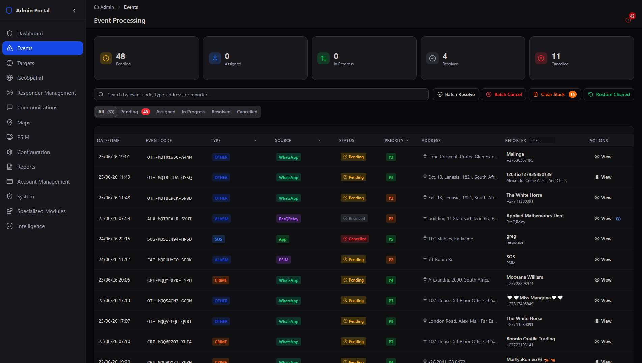Click the DATE/TIME column header
Viewport: 642px width, 363px height.
(108, 140)
